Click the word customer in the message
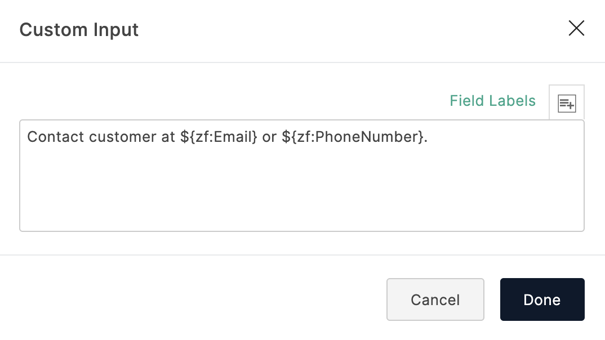This screenshot has height=340, width=605. pyautogui.click(x=122, y=137)
